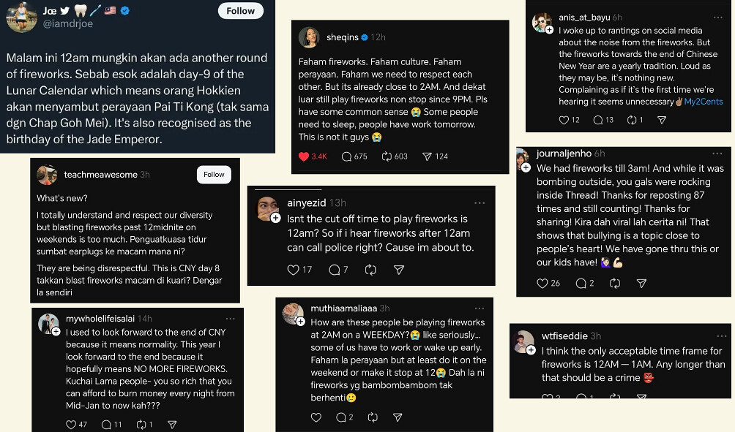Like ainyezid's post about cut off time
The image size is (735, 432).
point(294,270)
